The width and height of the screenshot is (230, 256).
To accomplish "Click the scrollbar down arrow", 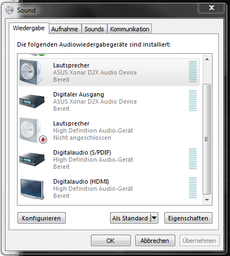I will click(x=207, y=200).
